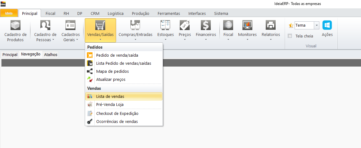This screenshot has width=361, height=148.
Task: Open the Atalhos tab
Action: (51, 54)
